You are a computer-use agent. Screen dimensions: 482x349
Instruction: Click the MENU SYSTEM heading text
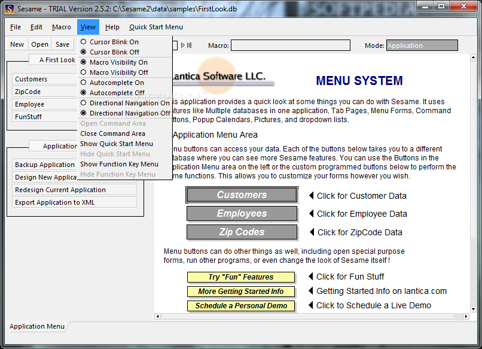[359, 81]
